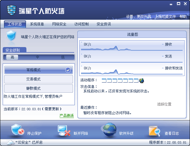Viewport: 190px width, 146px height.
Task: Open the 系统信息 tab
Action: click(37, 24)
